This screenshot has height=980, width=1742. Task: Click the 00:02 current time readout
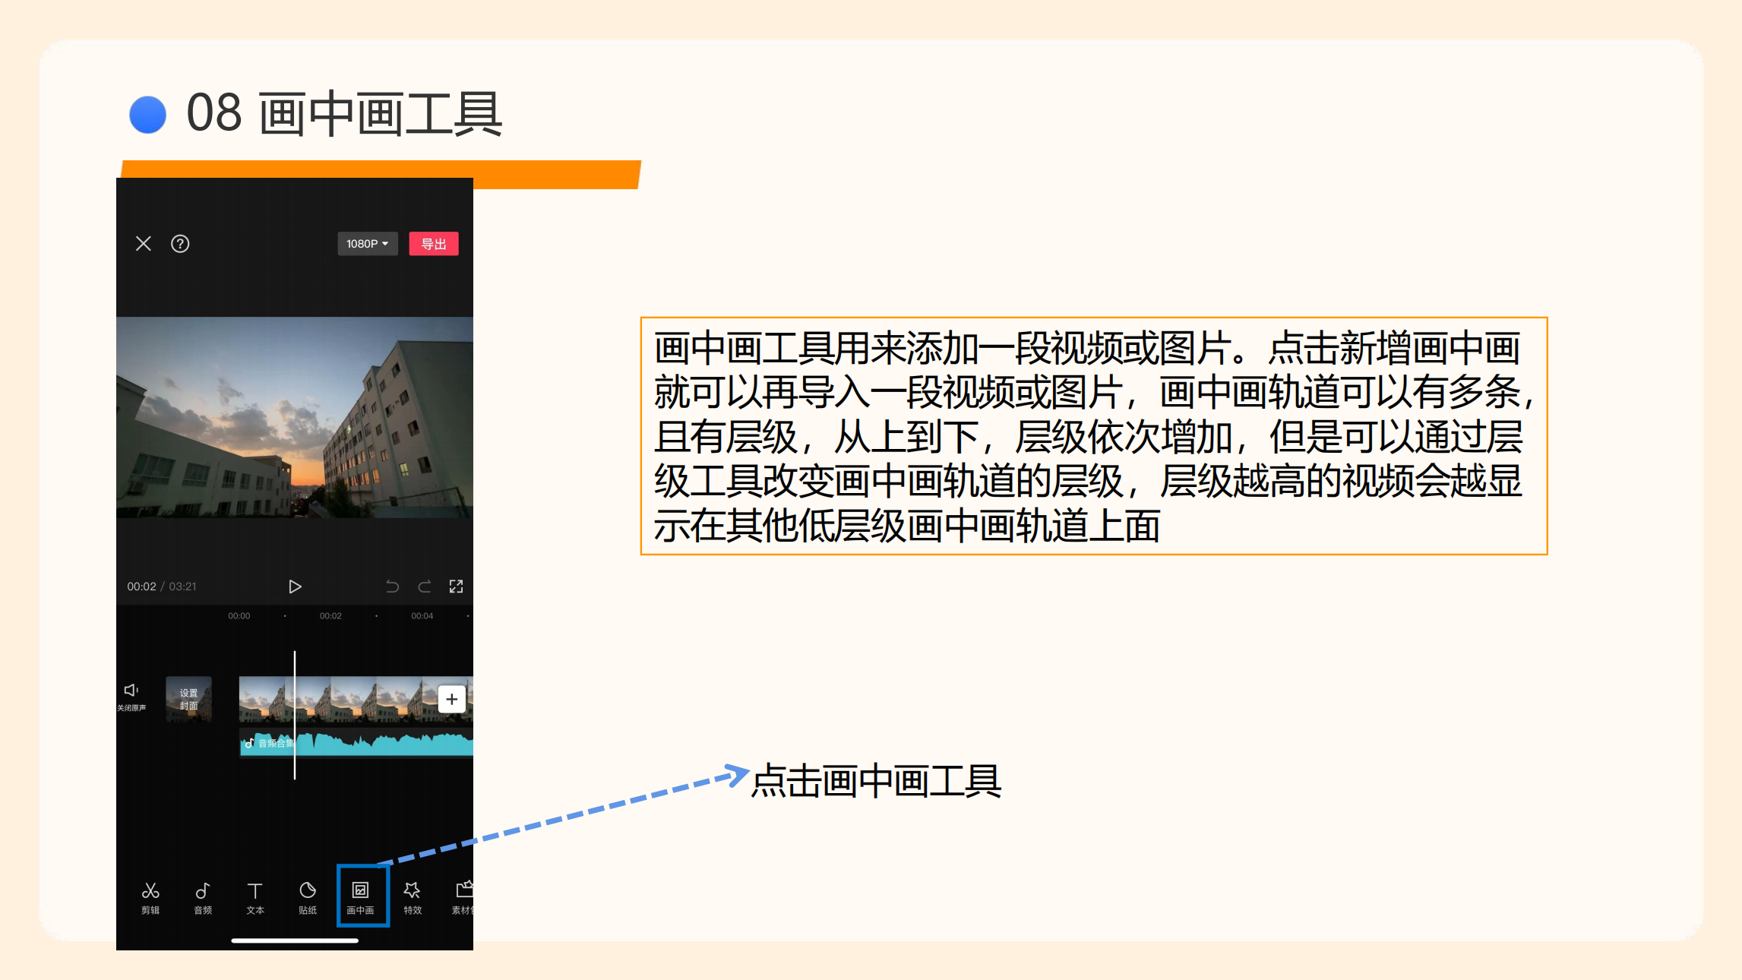tap(141, 586)
